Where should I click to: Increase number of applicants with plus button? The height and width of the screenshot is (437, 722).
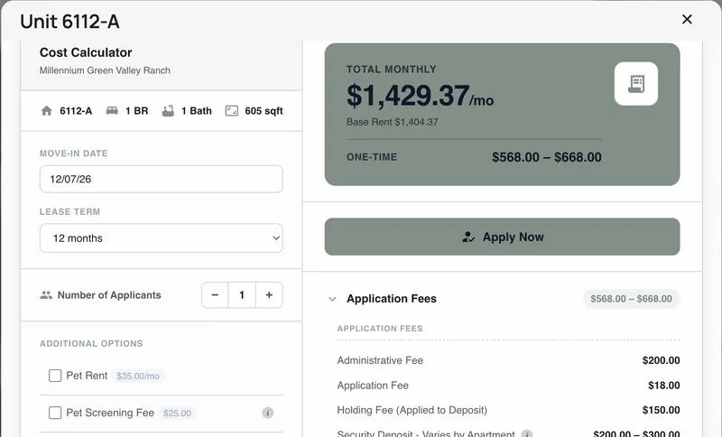click(x=269, y=294)
